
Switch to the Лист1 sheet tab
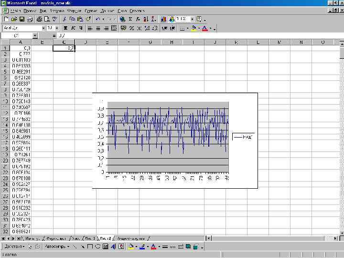[90, 238]
